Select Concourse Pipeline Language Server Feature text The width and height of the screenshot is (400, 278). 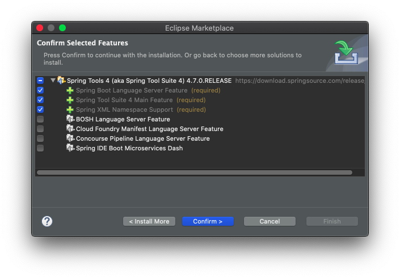click(143, 139)
